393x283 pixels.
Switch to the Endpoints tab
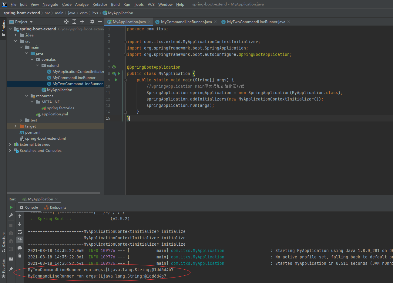58,207
